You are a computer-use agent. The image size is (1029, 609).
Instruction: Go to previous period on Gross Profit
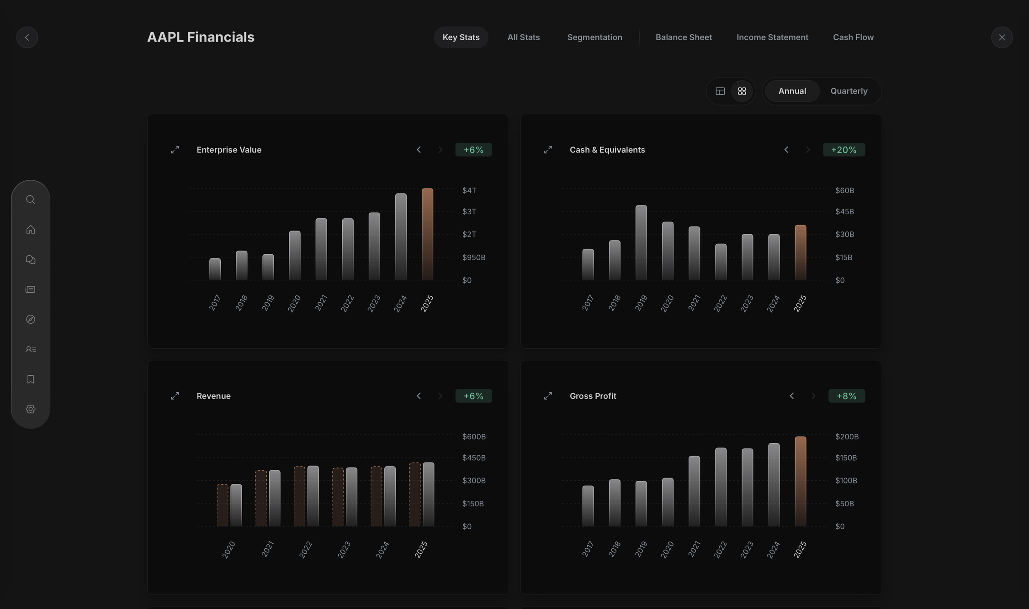[x=791, y=396]
